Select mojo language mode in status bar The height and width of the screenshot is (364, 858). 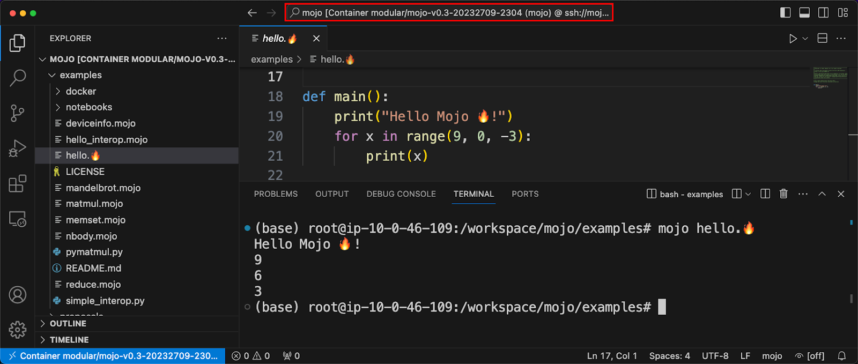click(772, 356)
